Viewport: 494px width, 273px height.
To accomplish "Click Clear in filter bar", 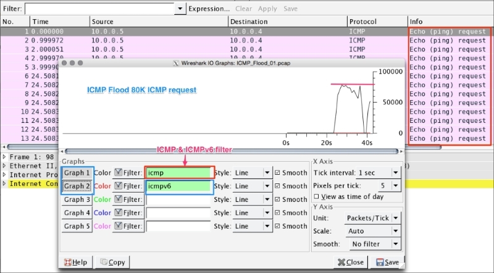I will tap(243, 9).
